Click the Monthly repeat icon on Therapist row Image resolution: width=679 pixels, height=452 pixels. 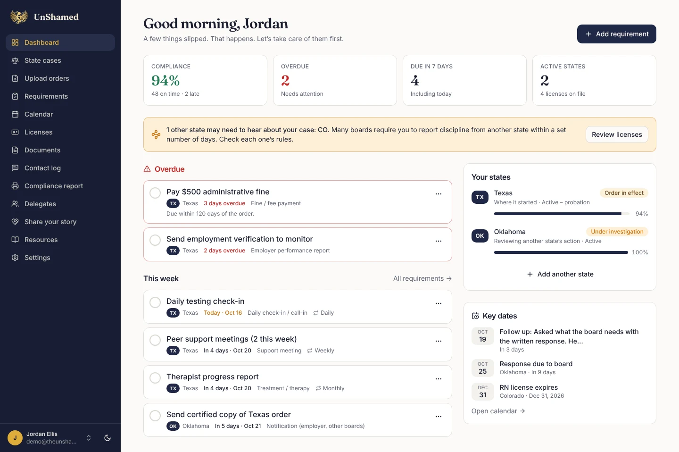[x=318, y=388]
